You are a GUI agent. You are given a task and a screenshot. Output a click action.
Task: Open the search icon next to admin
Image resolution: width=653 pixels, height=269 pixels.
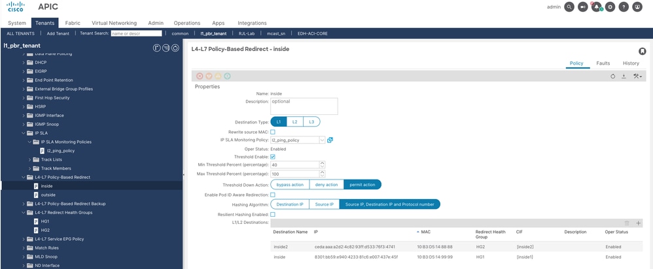(569, 7)
